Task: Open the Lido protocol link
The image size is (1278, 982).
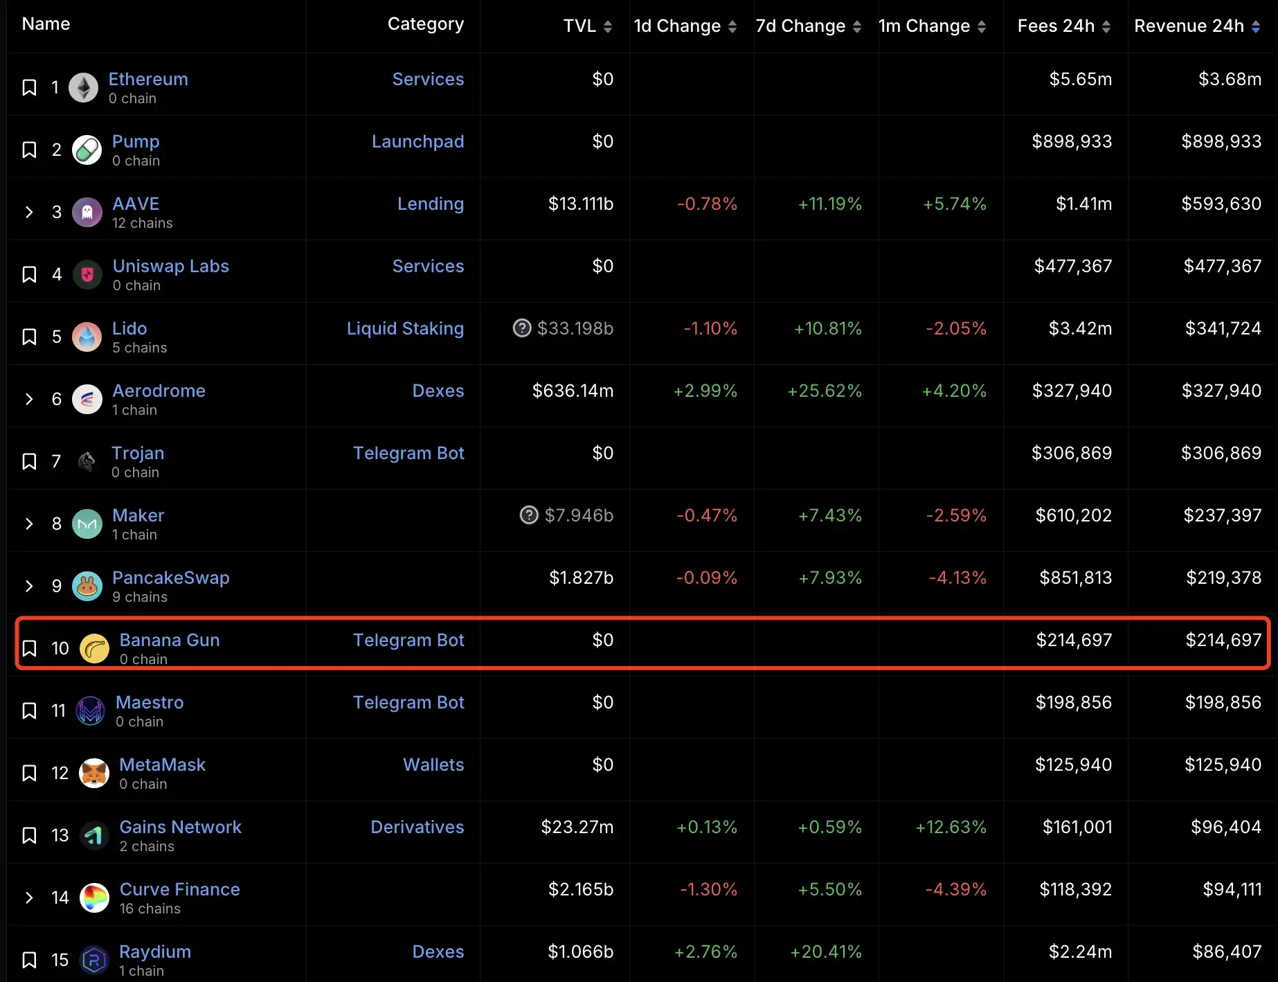Action: (129, 328)
